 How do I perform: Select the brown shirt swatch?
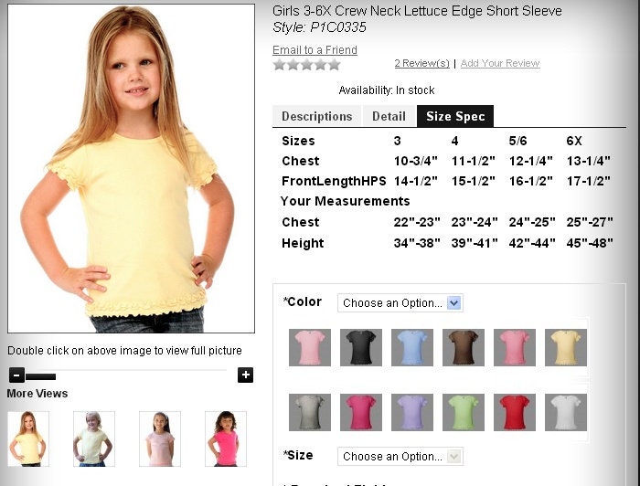464,347
